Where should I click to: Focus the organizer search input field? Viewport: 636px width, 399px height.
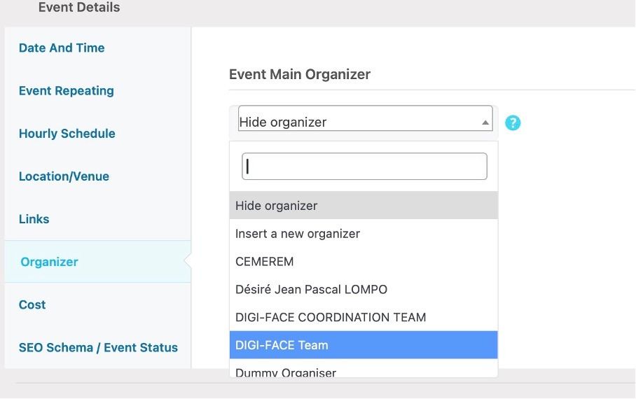pyautogui.click(x=364, y=167)
